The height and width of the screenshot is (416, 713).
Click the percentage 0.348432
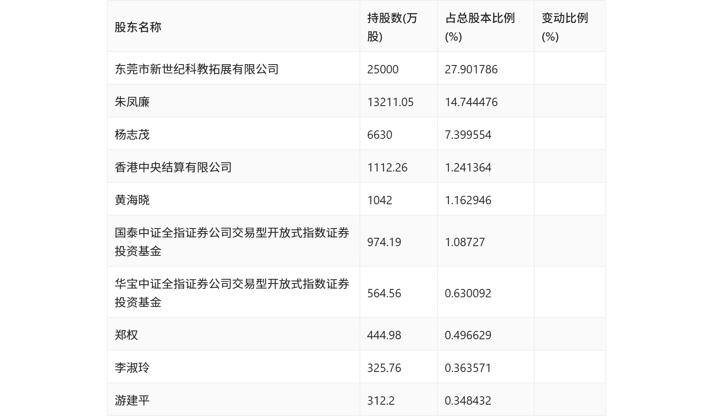click(468, 400)
